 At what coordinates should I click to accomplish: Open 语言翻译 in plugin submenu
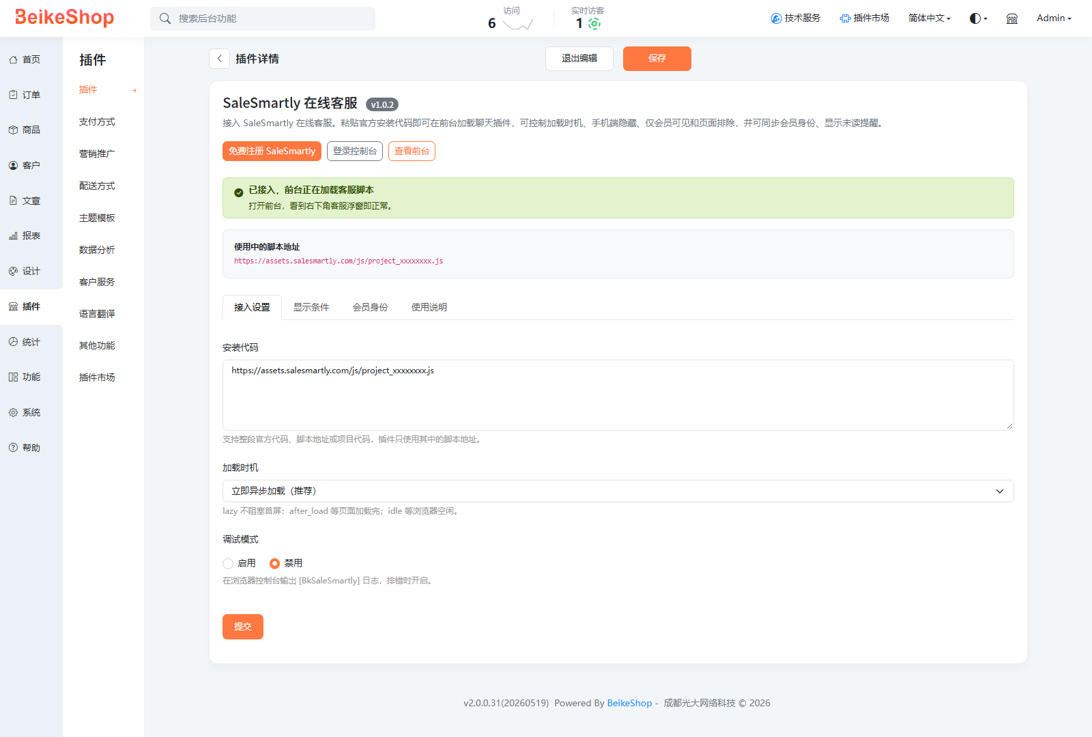[97, 315]
